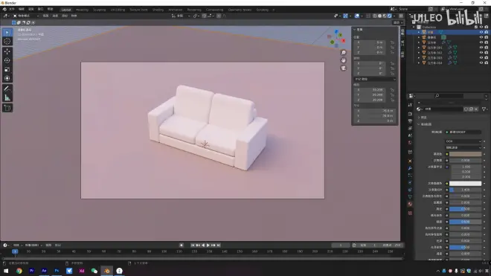This screenshot has height=276, width=491.
Task: Open Output properties tab
Action: click(410, 121)
